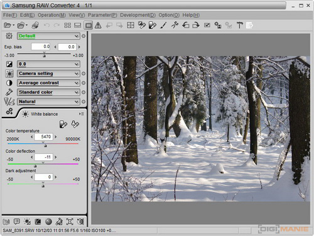Open the text document icon at toolbar end
This screenshot has width=314, height=236.
(x=249, y=25)
